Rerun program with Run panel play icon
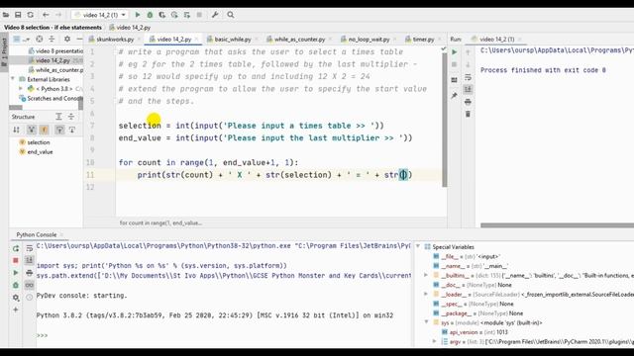The height and width of the screenshot is (356, 634). click(x=454, y=52)
